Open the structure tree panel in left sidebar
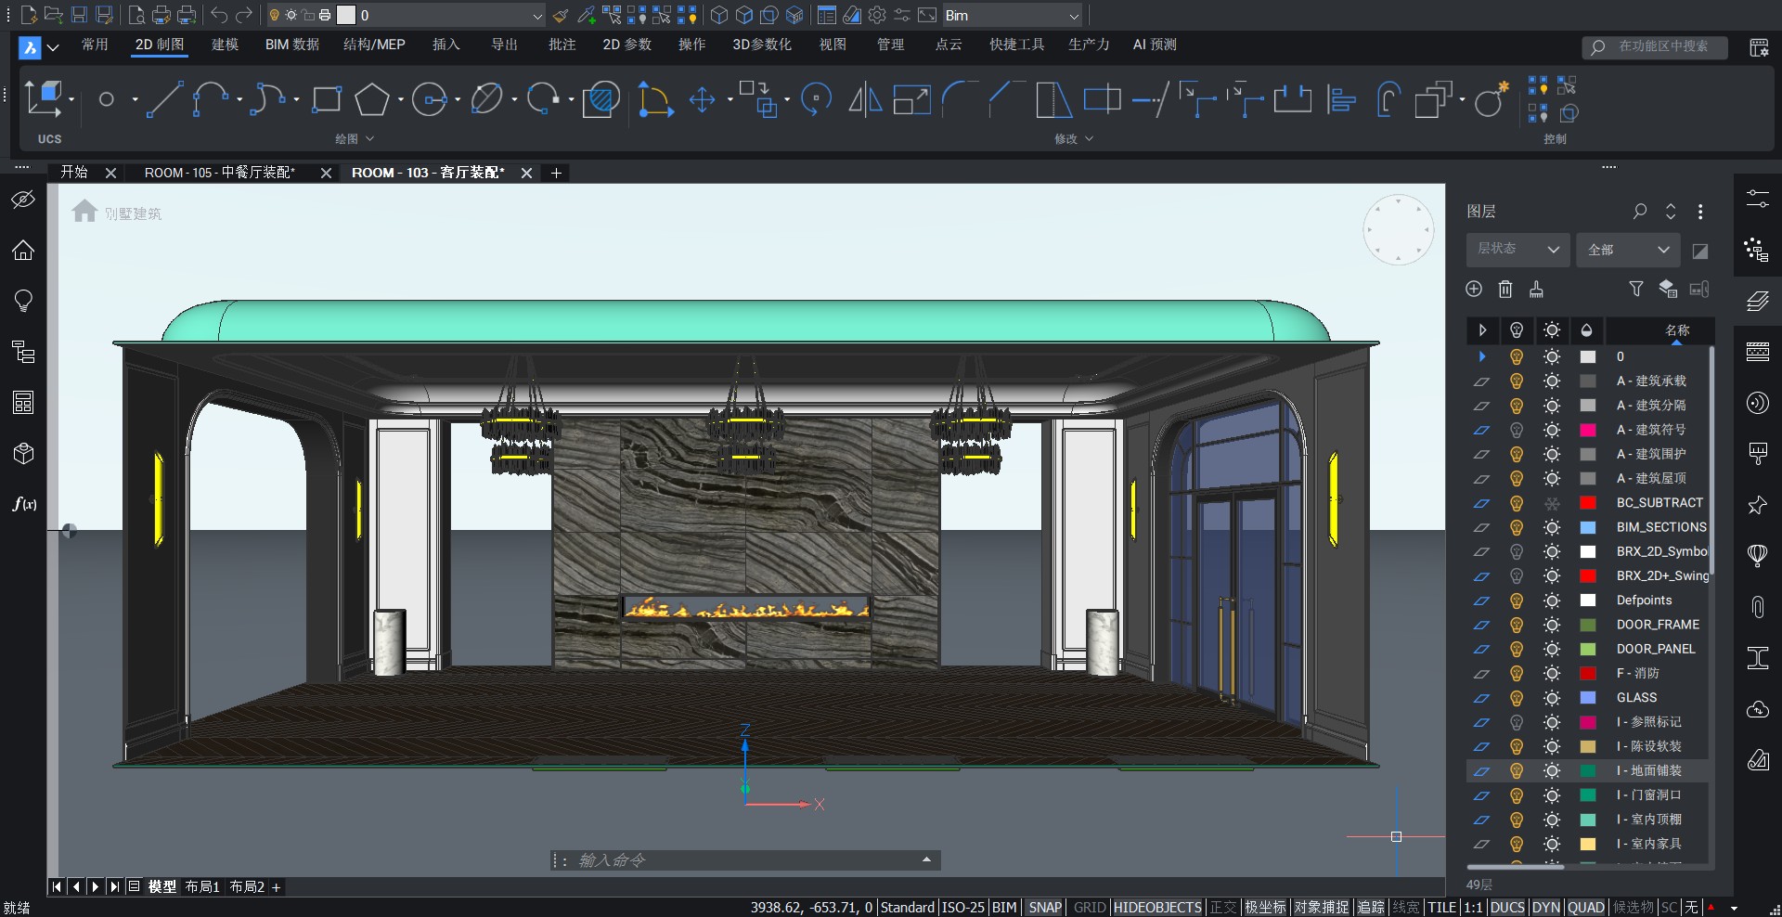The width and height of the screenshot is (1782, 917). (x=23, y=352)
